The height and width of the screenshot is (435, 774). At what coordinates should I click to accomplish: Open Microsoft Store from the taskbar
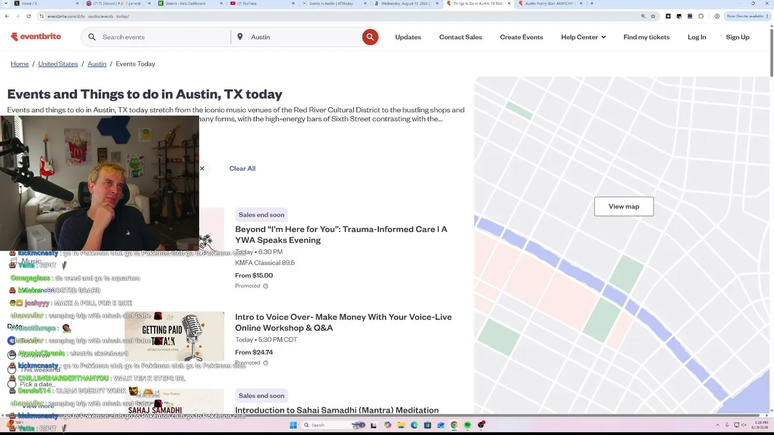pyautogui.click(x=428, y=425)
